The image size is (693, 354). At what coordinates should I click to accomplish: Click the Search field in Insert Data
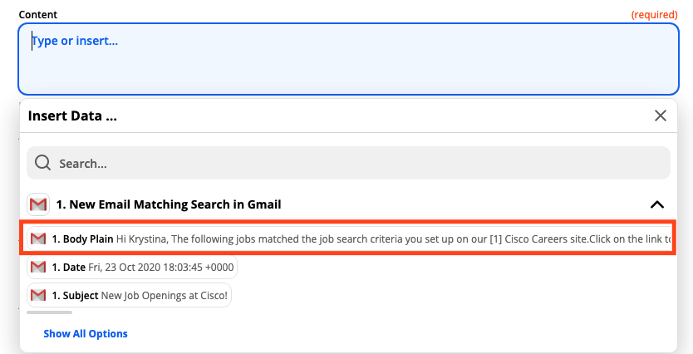pos(348,163)
